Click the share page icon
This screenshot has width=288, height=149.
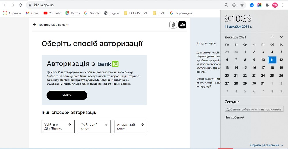(234, 5)
